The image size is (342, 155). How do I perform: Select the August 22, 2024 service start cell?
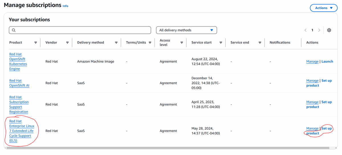point(206,61)
